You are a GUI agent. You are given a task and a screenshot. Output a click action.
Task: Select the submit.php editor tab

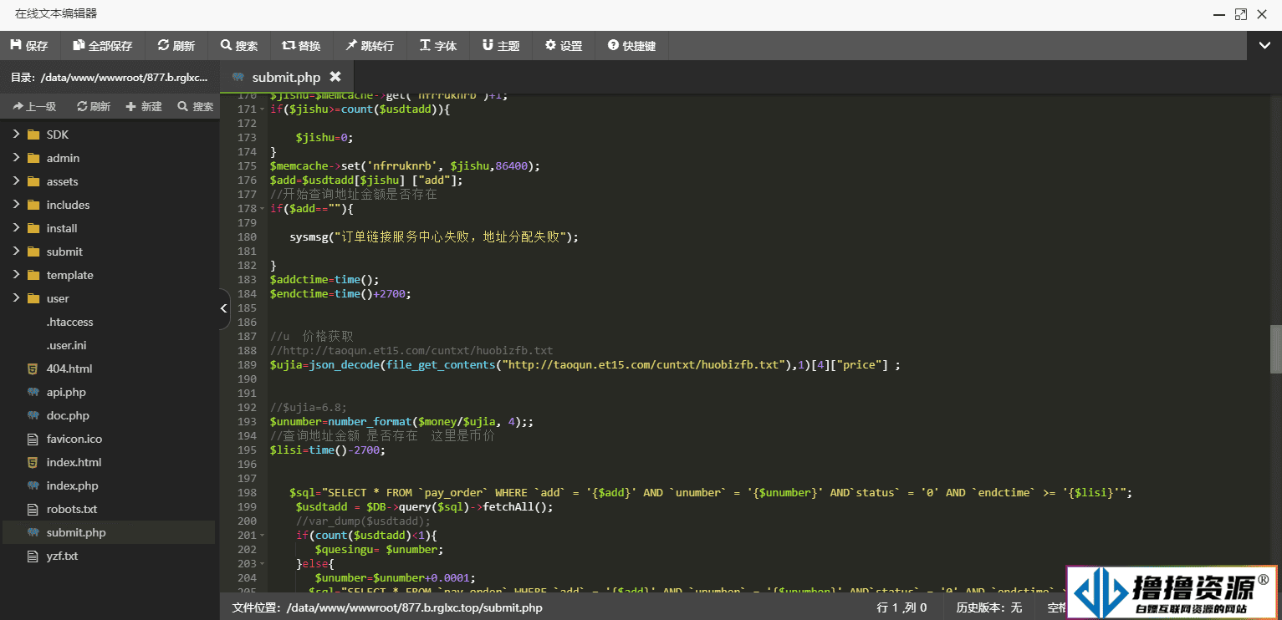tap(286, 77)
